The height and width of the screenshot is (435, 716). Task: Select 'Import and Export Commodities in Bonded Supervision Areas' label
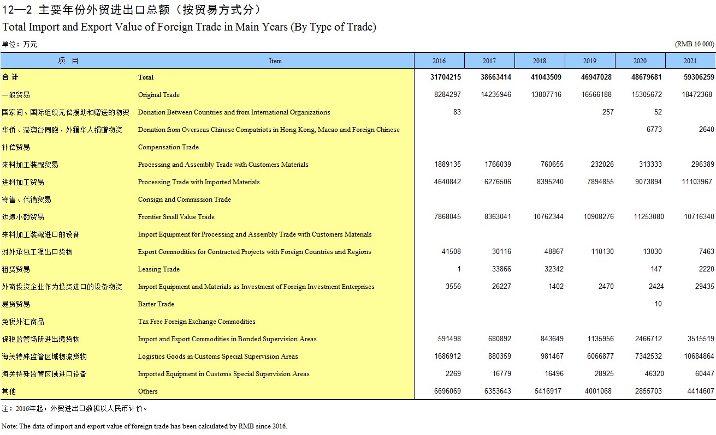coord(227,339)
